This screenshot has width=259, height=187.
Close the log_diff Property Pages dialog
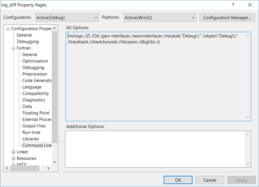coord(250,5)
